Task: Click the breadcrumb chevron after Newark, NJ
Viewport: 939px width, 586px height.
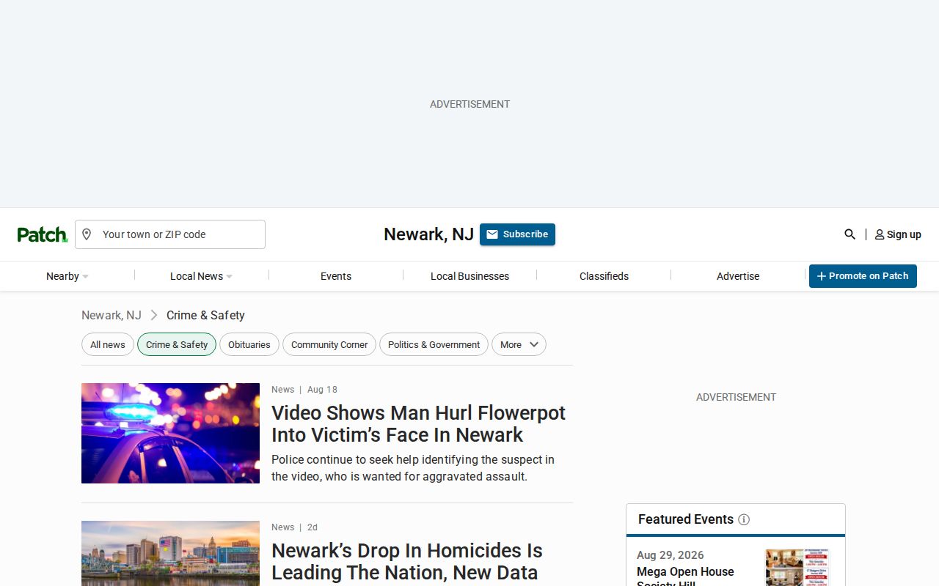Action: (x=154, y=315)
